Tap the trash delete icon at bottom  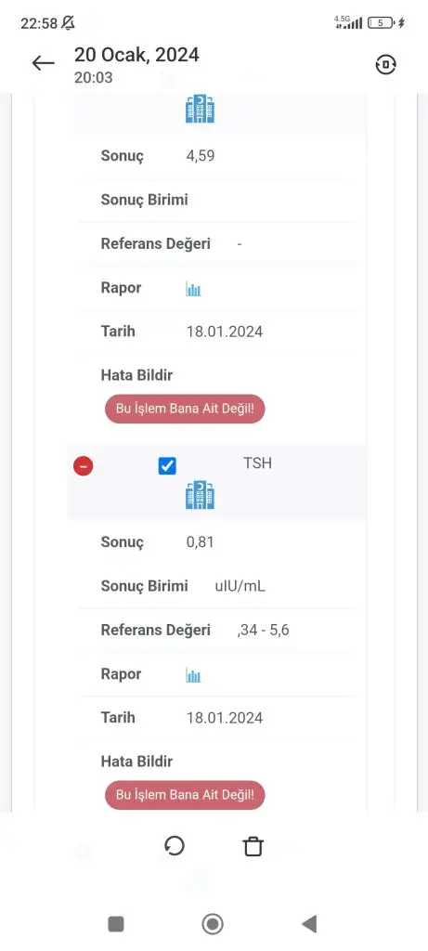pos(253,845)
